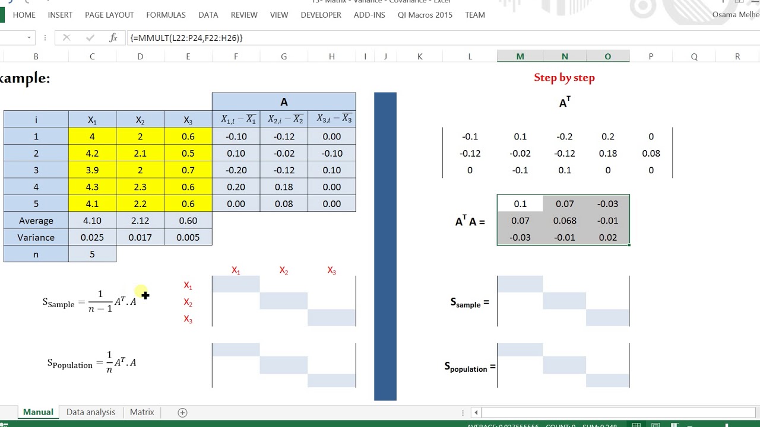Open the DEVELOPER ribbon tab

[x=321, y=15]
